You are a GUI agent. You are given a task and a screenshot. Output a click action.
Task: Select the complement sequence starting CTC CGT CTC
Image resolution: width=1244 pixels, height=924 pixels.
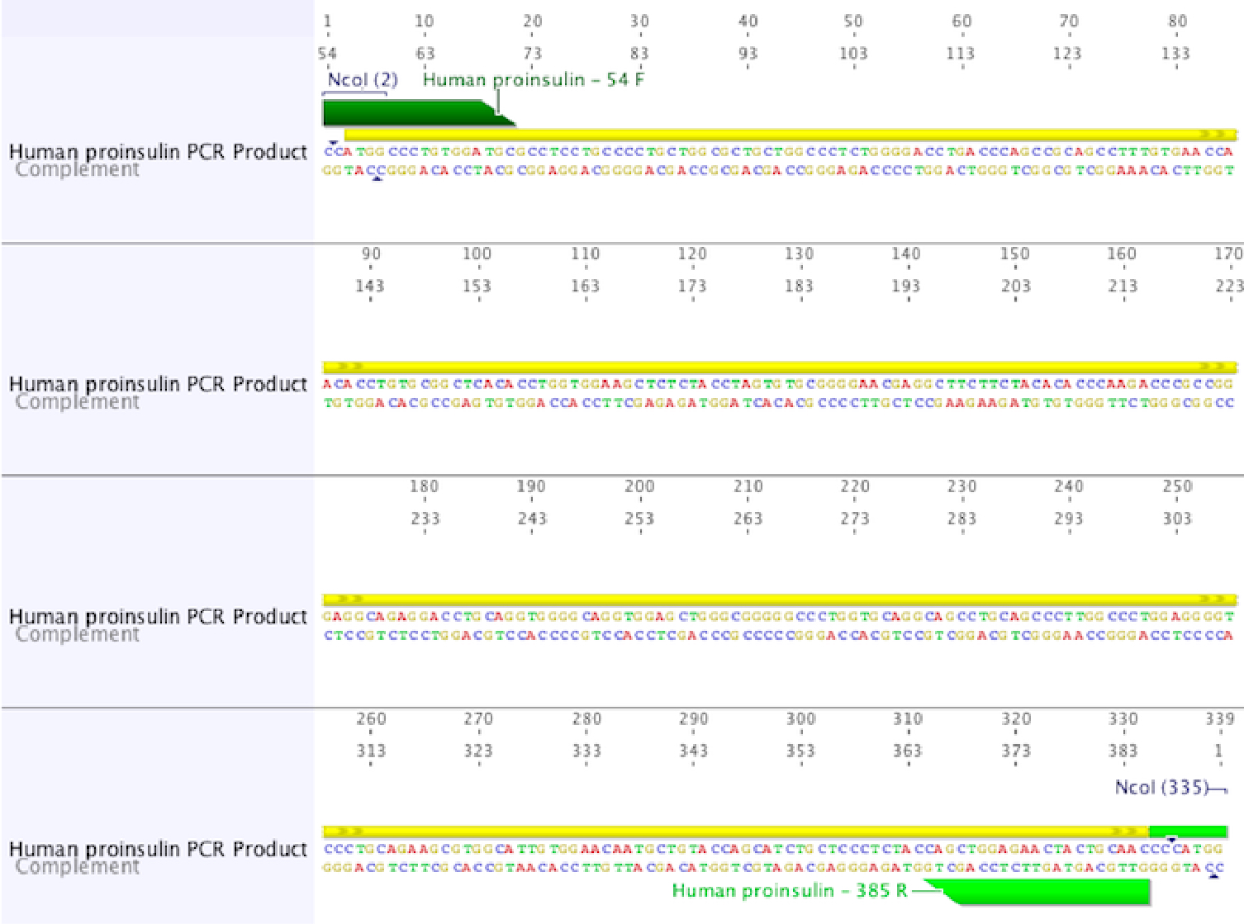tap(779, 635)
